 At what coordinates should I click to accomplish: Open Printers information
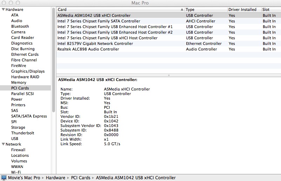point(18,105)
